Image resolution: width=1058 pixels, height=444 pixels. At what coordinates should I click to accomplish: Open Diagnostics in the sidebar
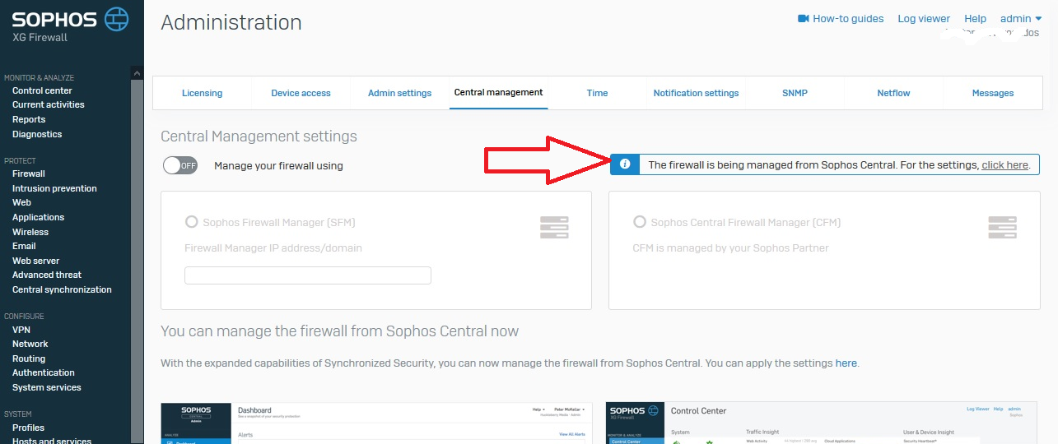(x=37, y=134)
